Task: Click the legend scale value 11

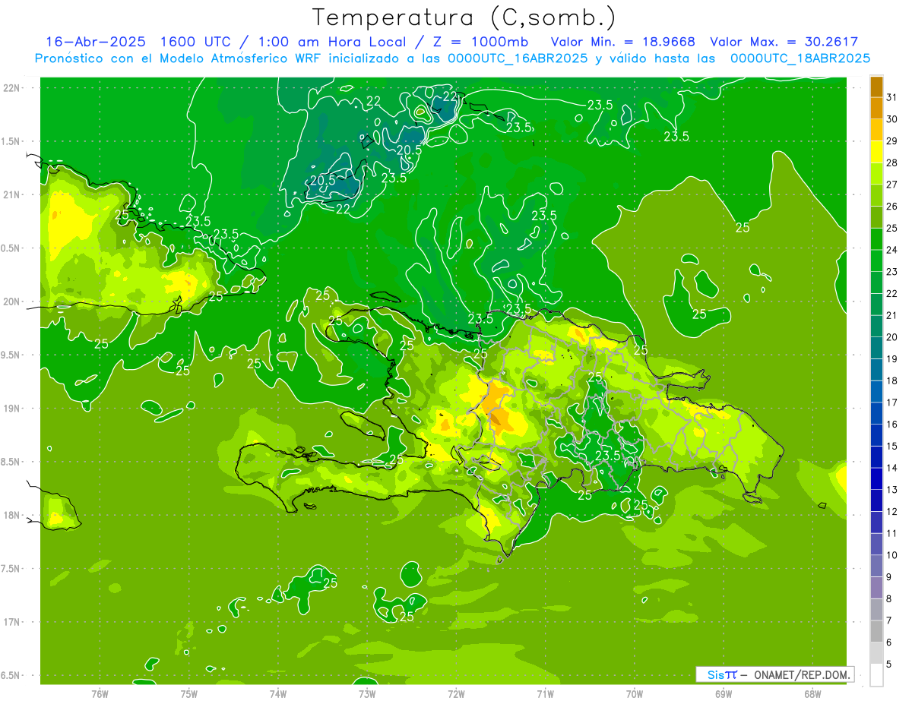Action: tap(892, 533)
